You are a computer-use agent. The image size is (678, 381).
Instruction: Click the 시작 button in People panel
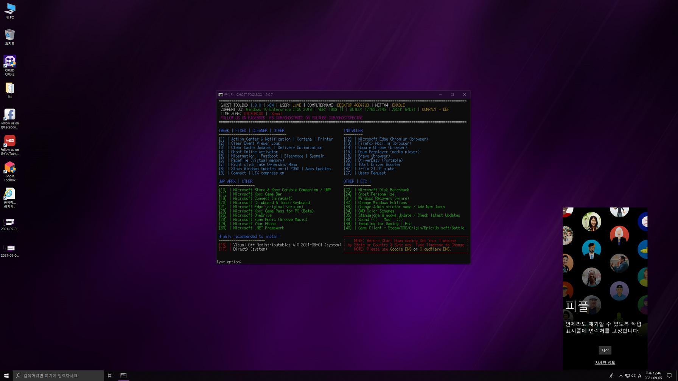click(x=605, y=350)
